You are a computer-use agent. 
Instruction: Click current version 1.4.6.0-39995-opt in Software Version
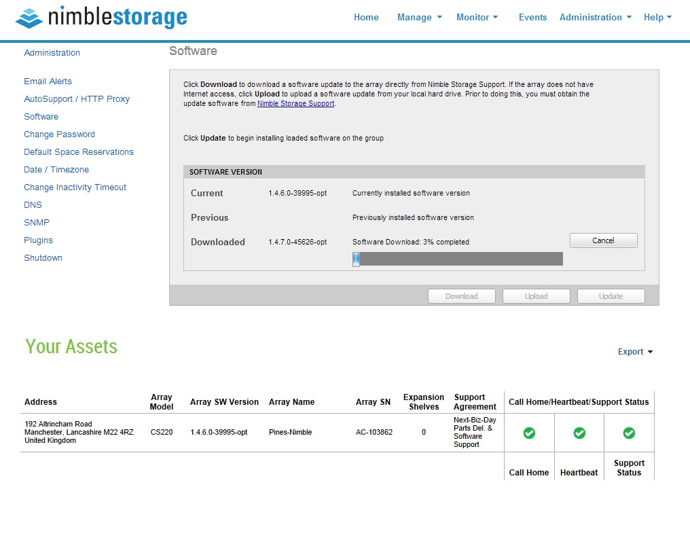click(297, 193)
